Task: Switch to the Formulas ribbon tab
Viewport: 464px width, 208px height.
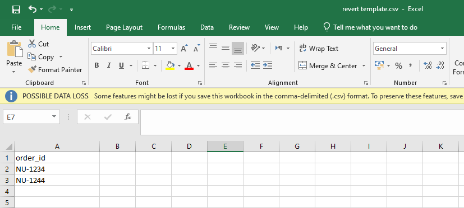Action: pyautogui.click(x=171, y=27)
